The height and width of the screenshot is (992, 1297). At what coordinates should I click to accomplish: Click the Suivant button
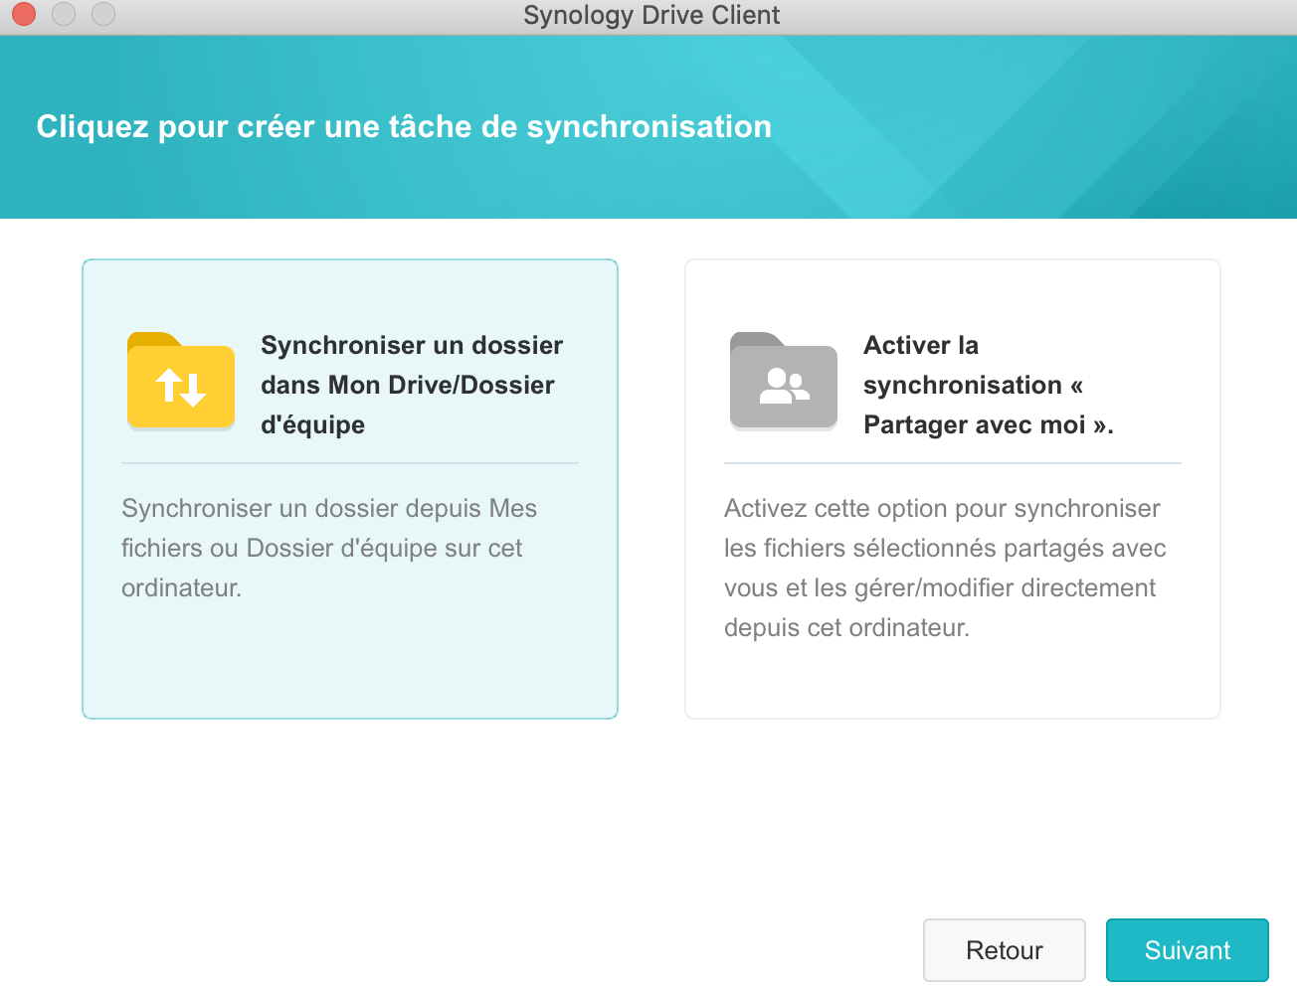1188,950
